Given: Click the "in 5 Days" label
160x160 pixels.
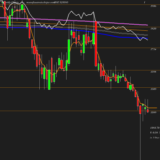Looking at the screenshot, I should tap(155, 138).
